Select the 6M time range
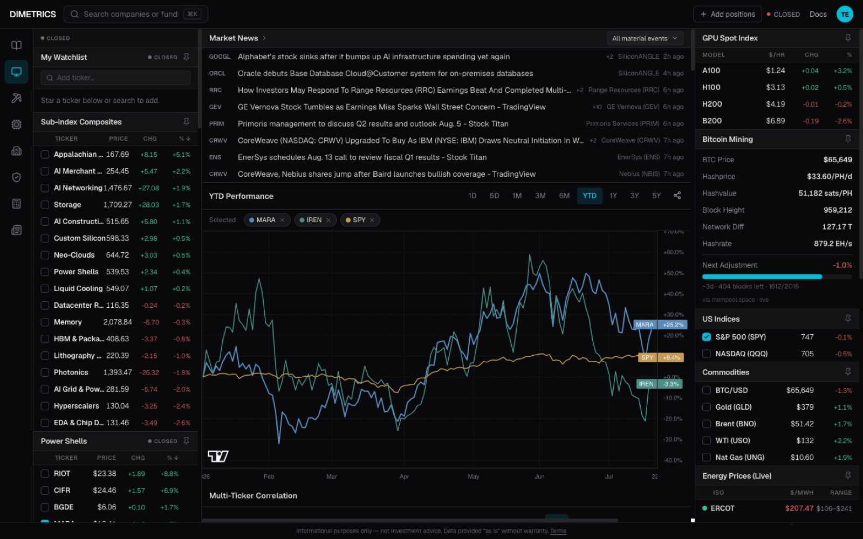Viewport: 863px width, 539px height. pos(564,196)
